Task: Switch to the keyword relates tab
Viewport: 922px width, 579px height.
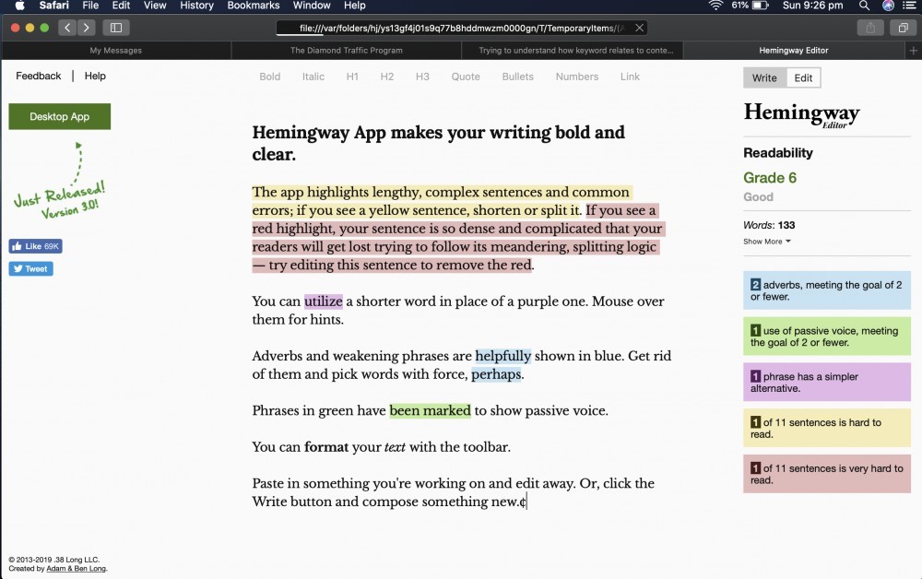Action: tap(575, 51)
